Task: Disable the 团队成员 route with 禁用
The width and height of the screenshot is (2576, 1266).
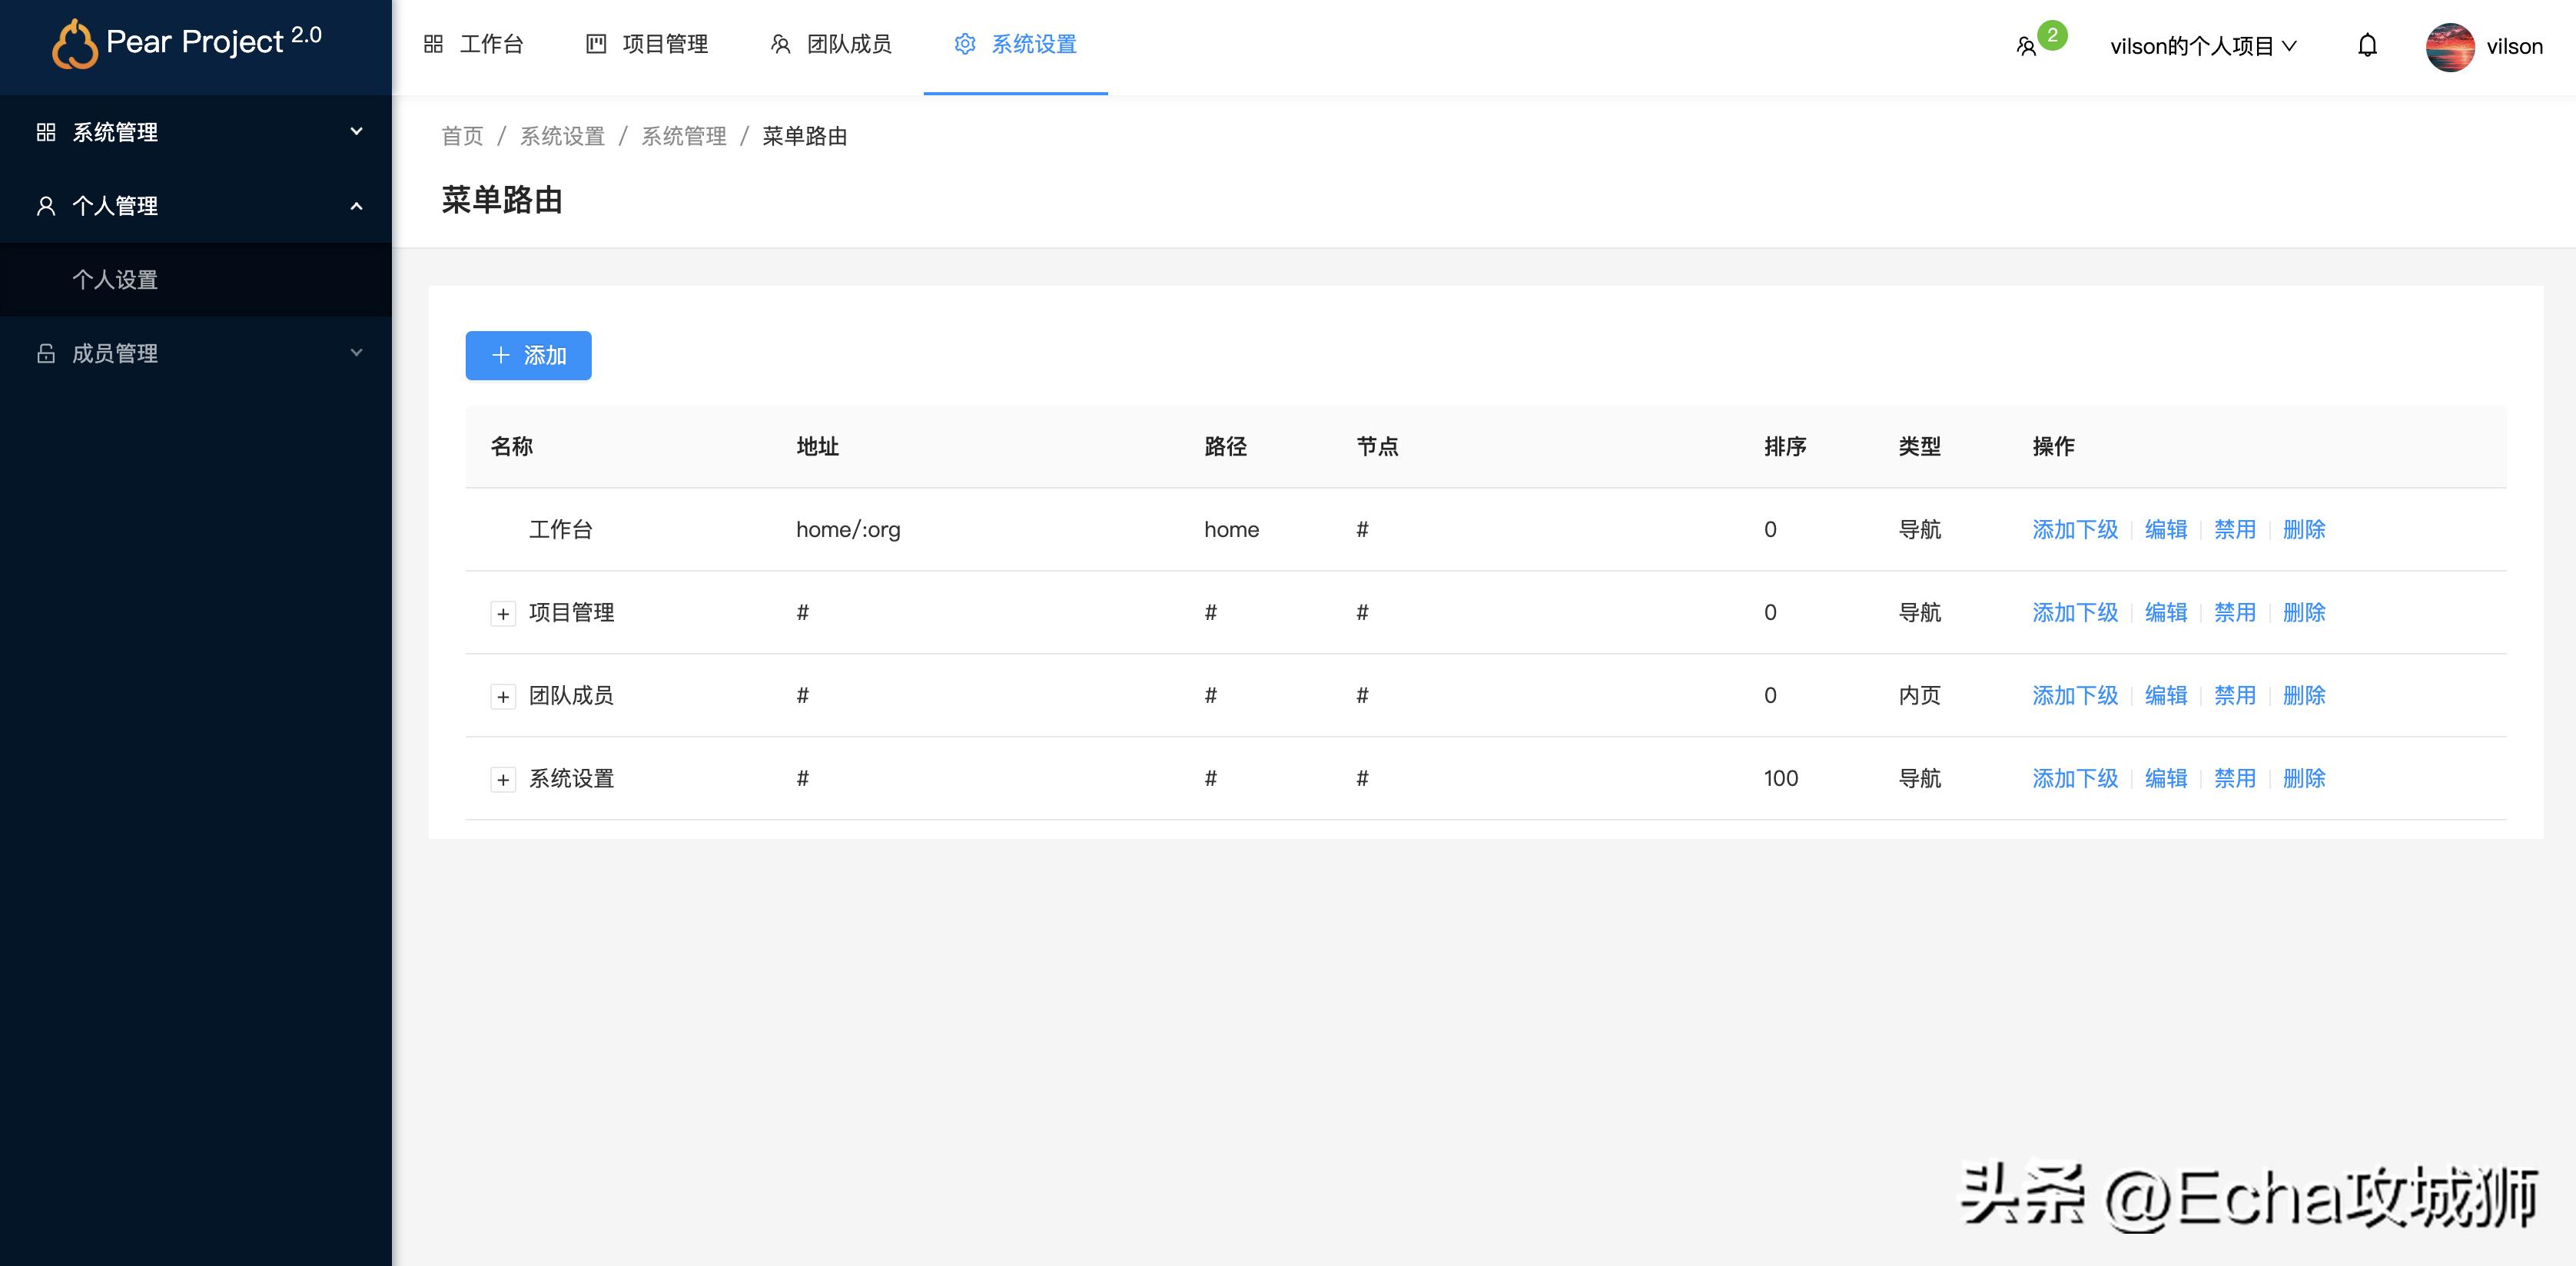Action: [x=2236, y=695]
